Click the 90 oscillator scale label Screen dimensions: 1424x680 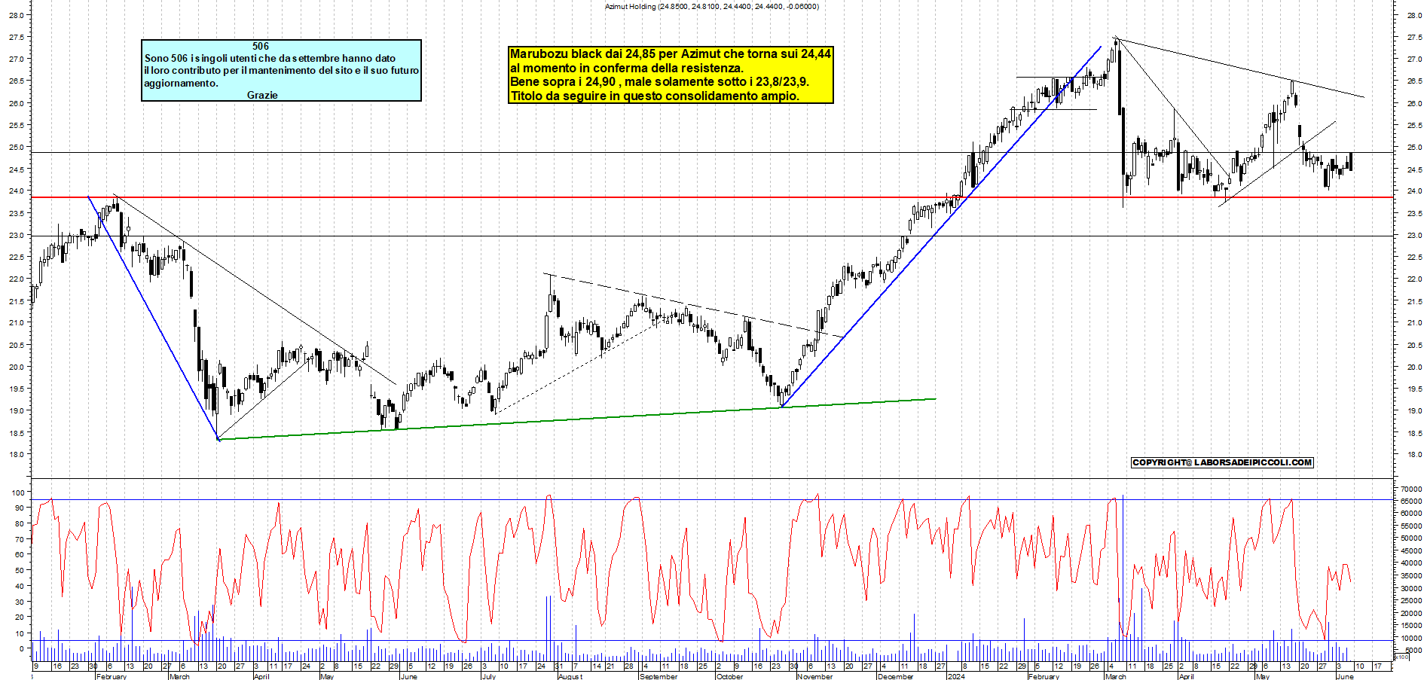(x=18, y=508)
